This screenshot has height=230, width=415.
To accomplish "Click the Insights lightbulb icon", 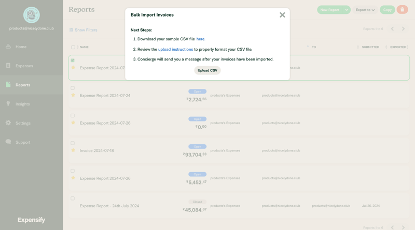I will tap(8, 104).
